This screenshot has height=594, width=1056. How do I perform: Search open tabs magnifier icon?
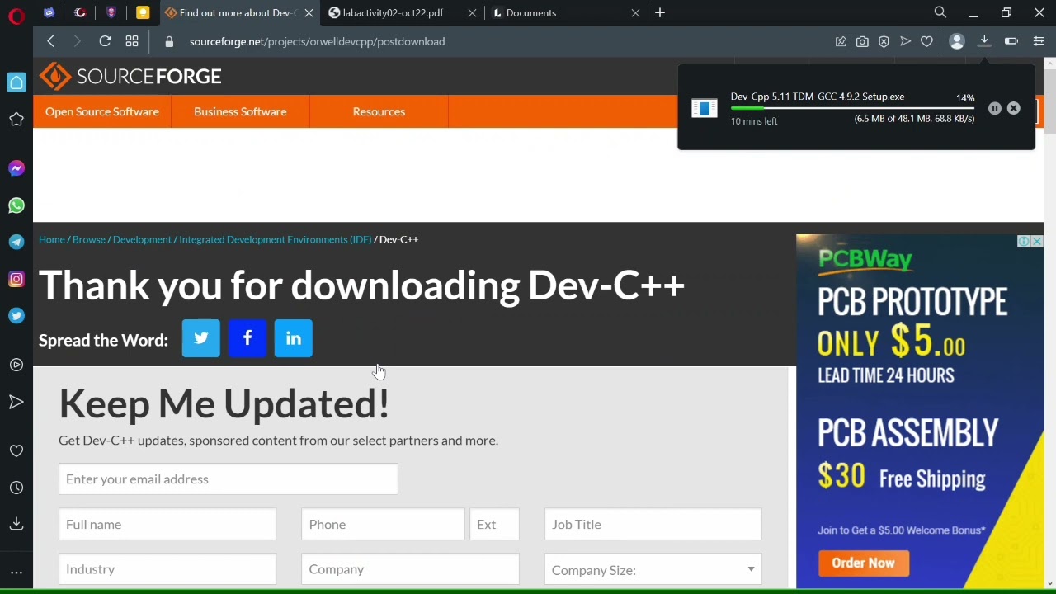tap(940, 12)
